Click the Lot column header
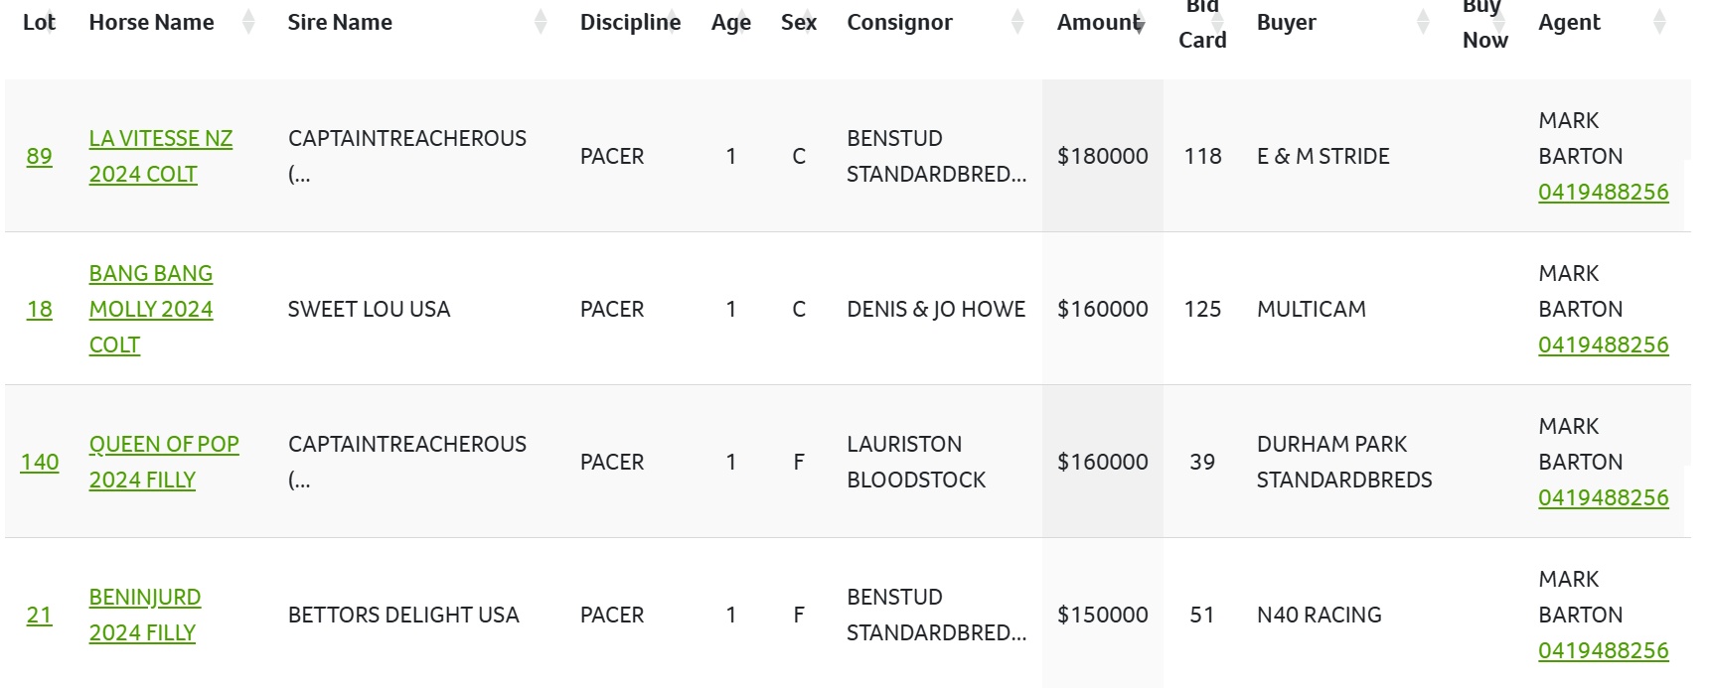 (x=39, y=22)
